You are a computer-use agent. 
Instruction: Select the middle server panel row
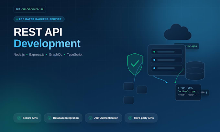[167, 60]
